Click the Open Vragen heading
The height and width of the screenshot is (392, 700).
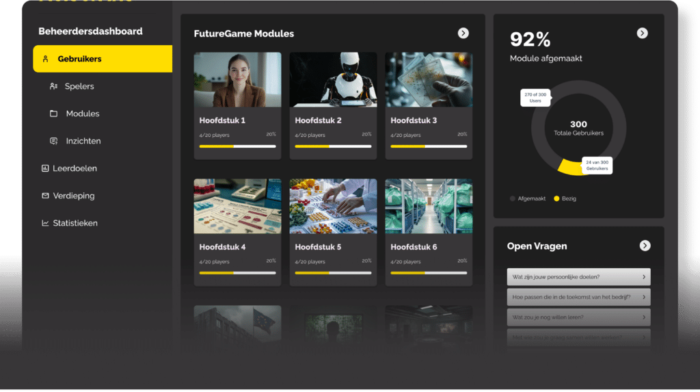point(537,246)
